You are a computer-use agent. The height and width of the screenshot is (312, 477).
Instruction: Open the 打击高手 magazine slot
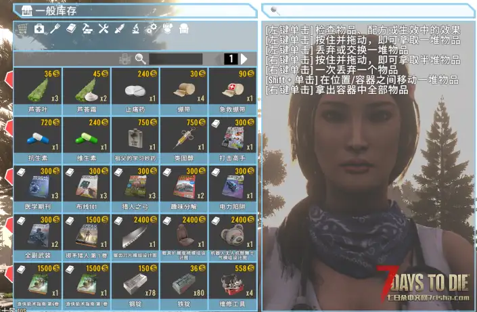point(233,140)
